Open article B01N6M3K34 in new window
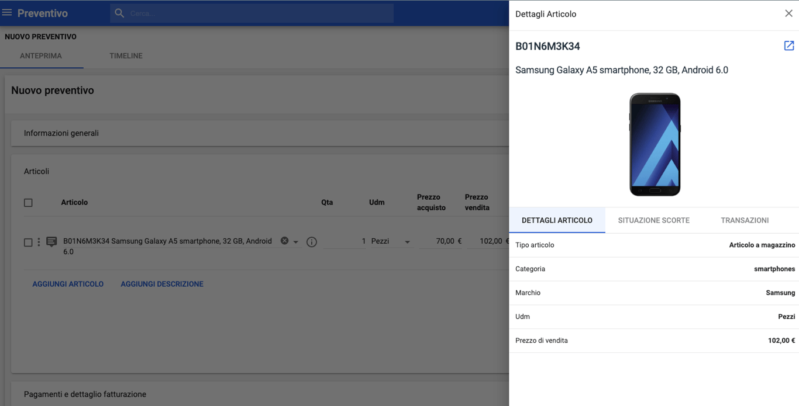Image resolution: width=799 pixels, height=406 pixels. click(788, 46)
